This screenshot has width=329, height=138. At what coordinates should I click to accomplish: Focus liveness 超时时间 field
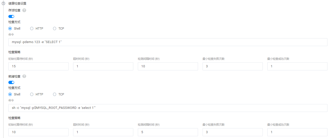click(x=103, y=66)
